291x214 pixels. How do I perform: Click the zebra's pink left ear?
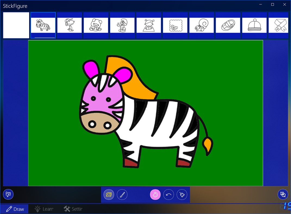point(91,69)
